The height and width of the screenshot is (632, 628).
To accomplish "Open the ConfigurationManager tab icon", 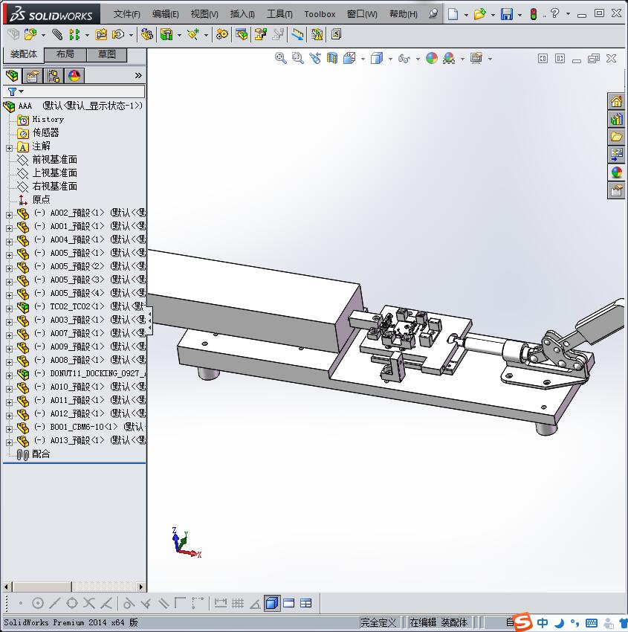I will click(54, 76).
